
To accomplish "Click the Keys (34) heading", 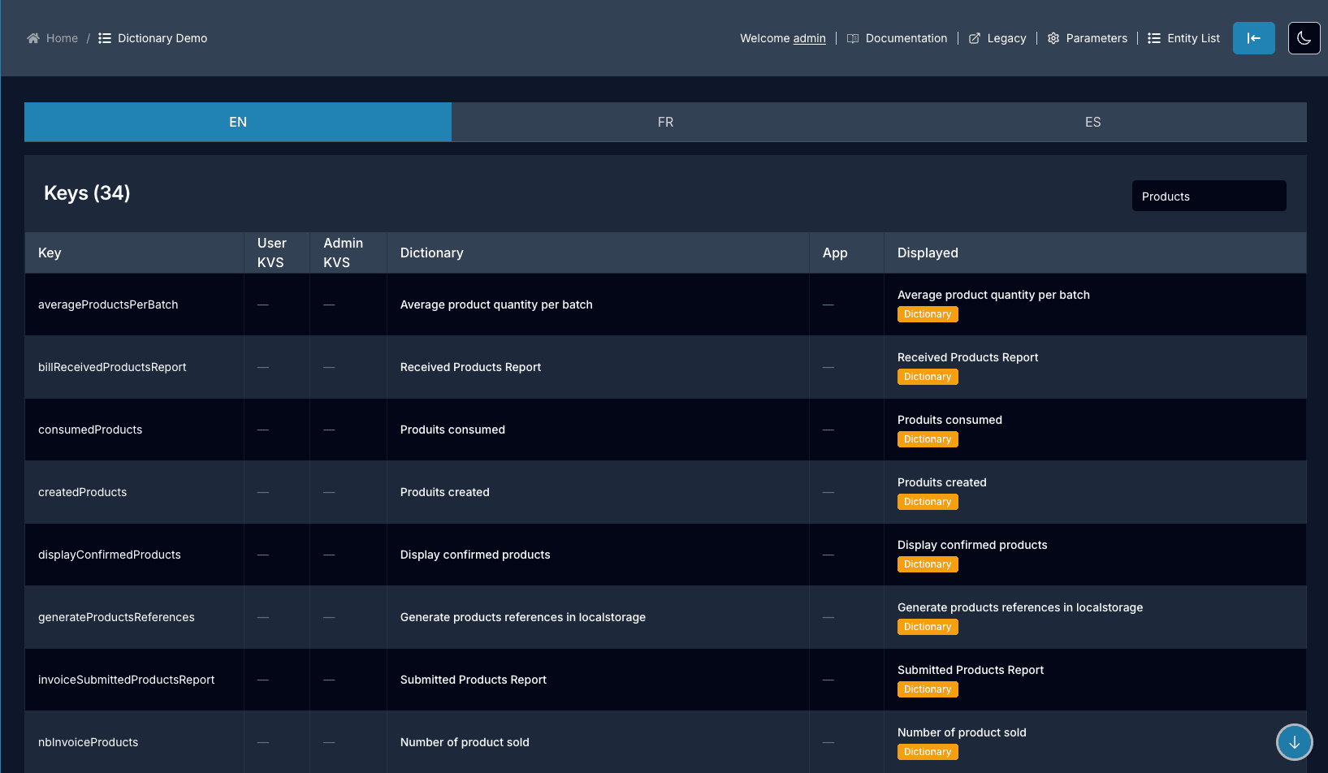I will pyautogui.click(x=87, y=193).
